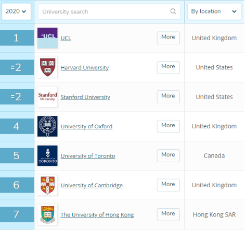
Task: Open the Harvard University link
Action: click(x=85, y=67)
